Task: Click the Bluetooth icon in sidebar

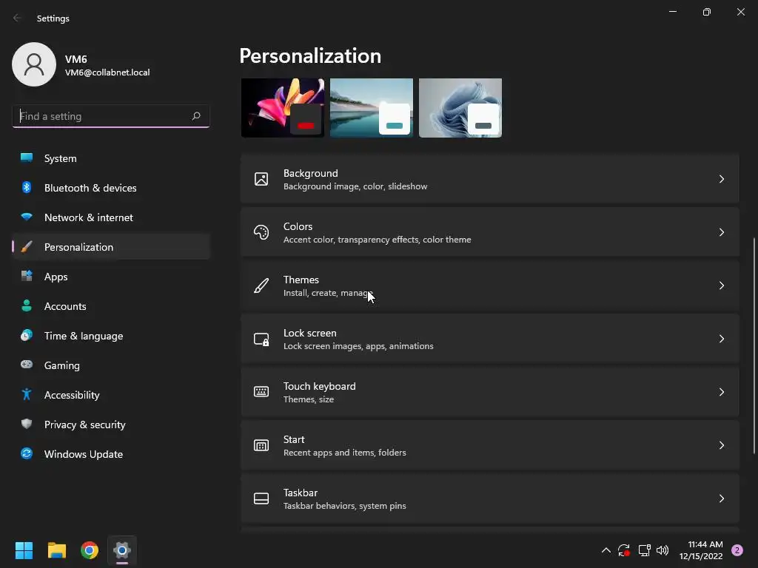Action: tap(27, 187)
